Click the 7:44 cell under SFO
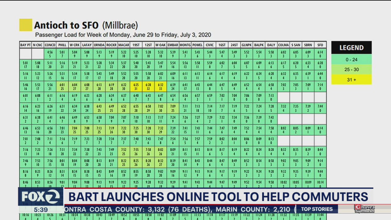 [320, 108]
